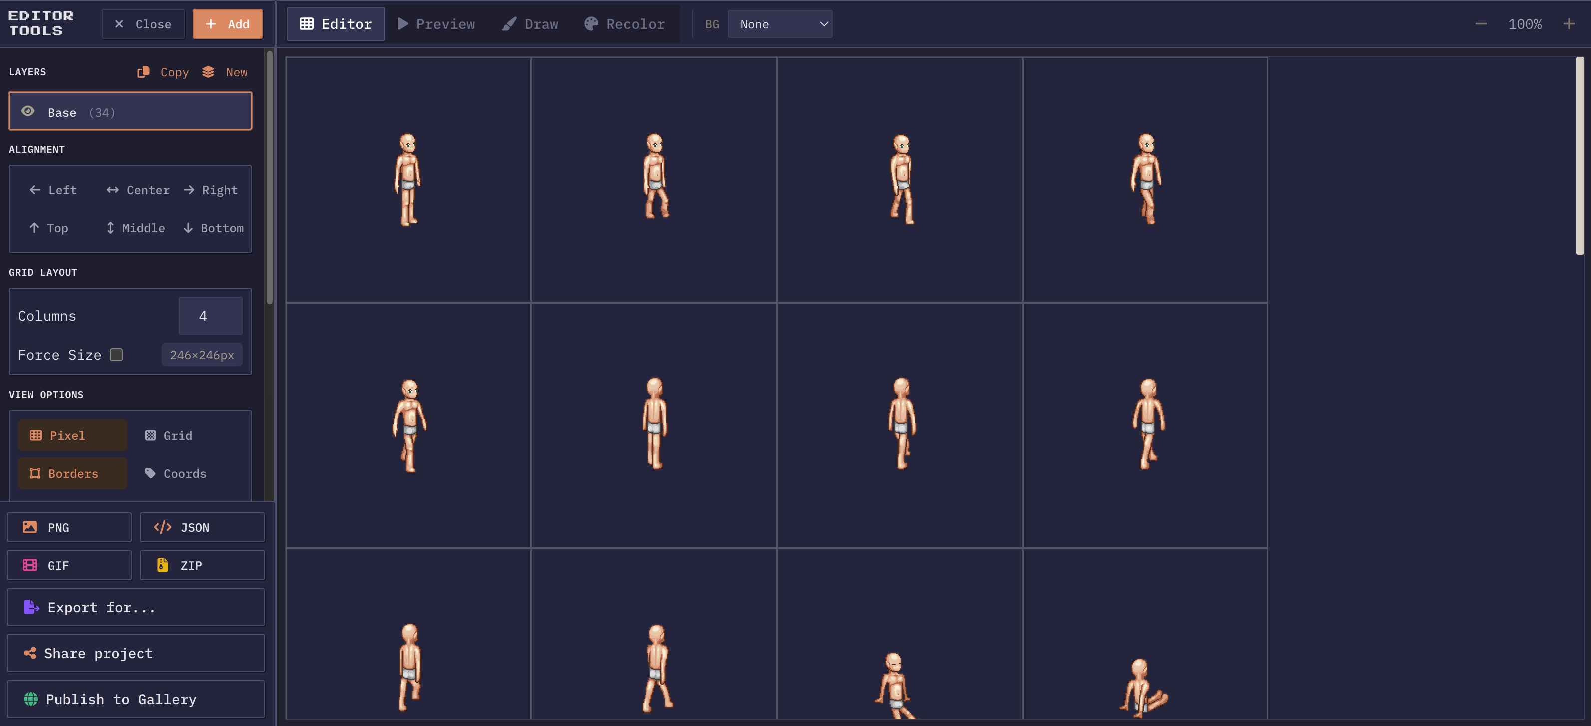The height and width of the screenshot is (726, 1591).
Task: Export as GIF
Action: [x=69, y=565]
